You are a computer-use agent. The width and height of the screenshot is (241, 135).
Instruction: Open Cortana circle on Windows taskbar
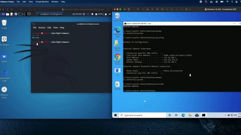click(169, 115)
